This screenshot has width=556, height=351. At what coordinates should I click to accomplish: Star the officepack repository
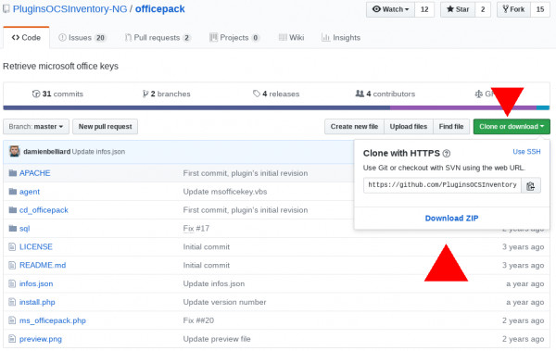[x=458, y=9]
